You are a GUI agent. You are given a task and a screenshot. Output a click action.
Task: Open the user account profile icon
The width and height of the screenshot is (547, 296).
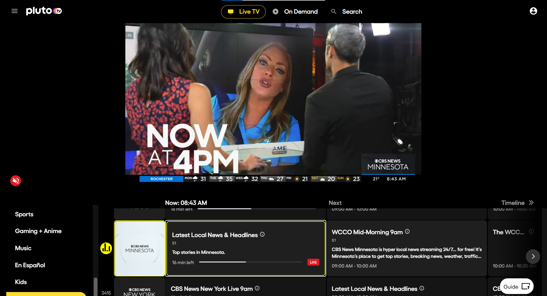click(533, 11)
